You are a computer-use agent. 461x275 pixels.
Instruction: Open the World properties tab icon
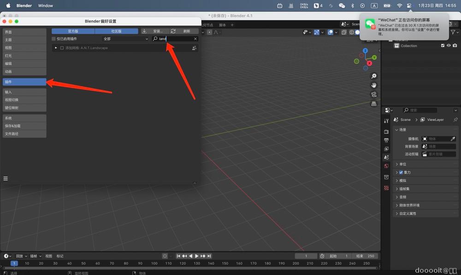click(x=386, y=166)
